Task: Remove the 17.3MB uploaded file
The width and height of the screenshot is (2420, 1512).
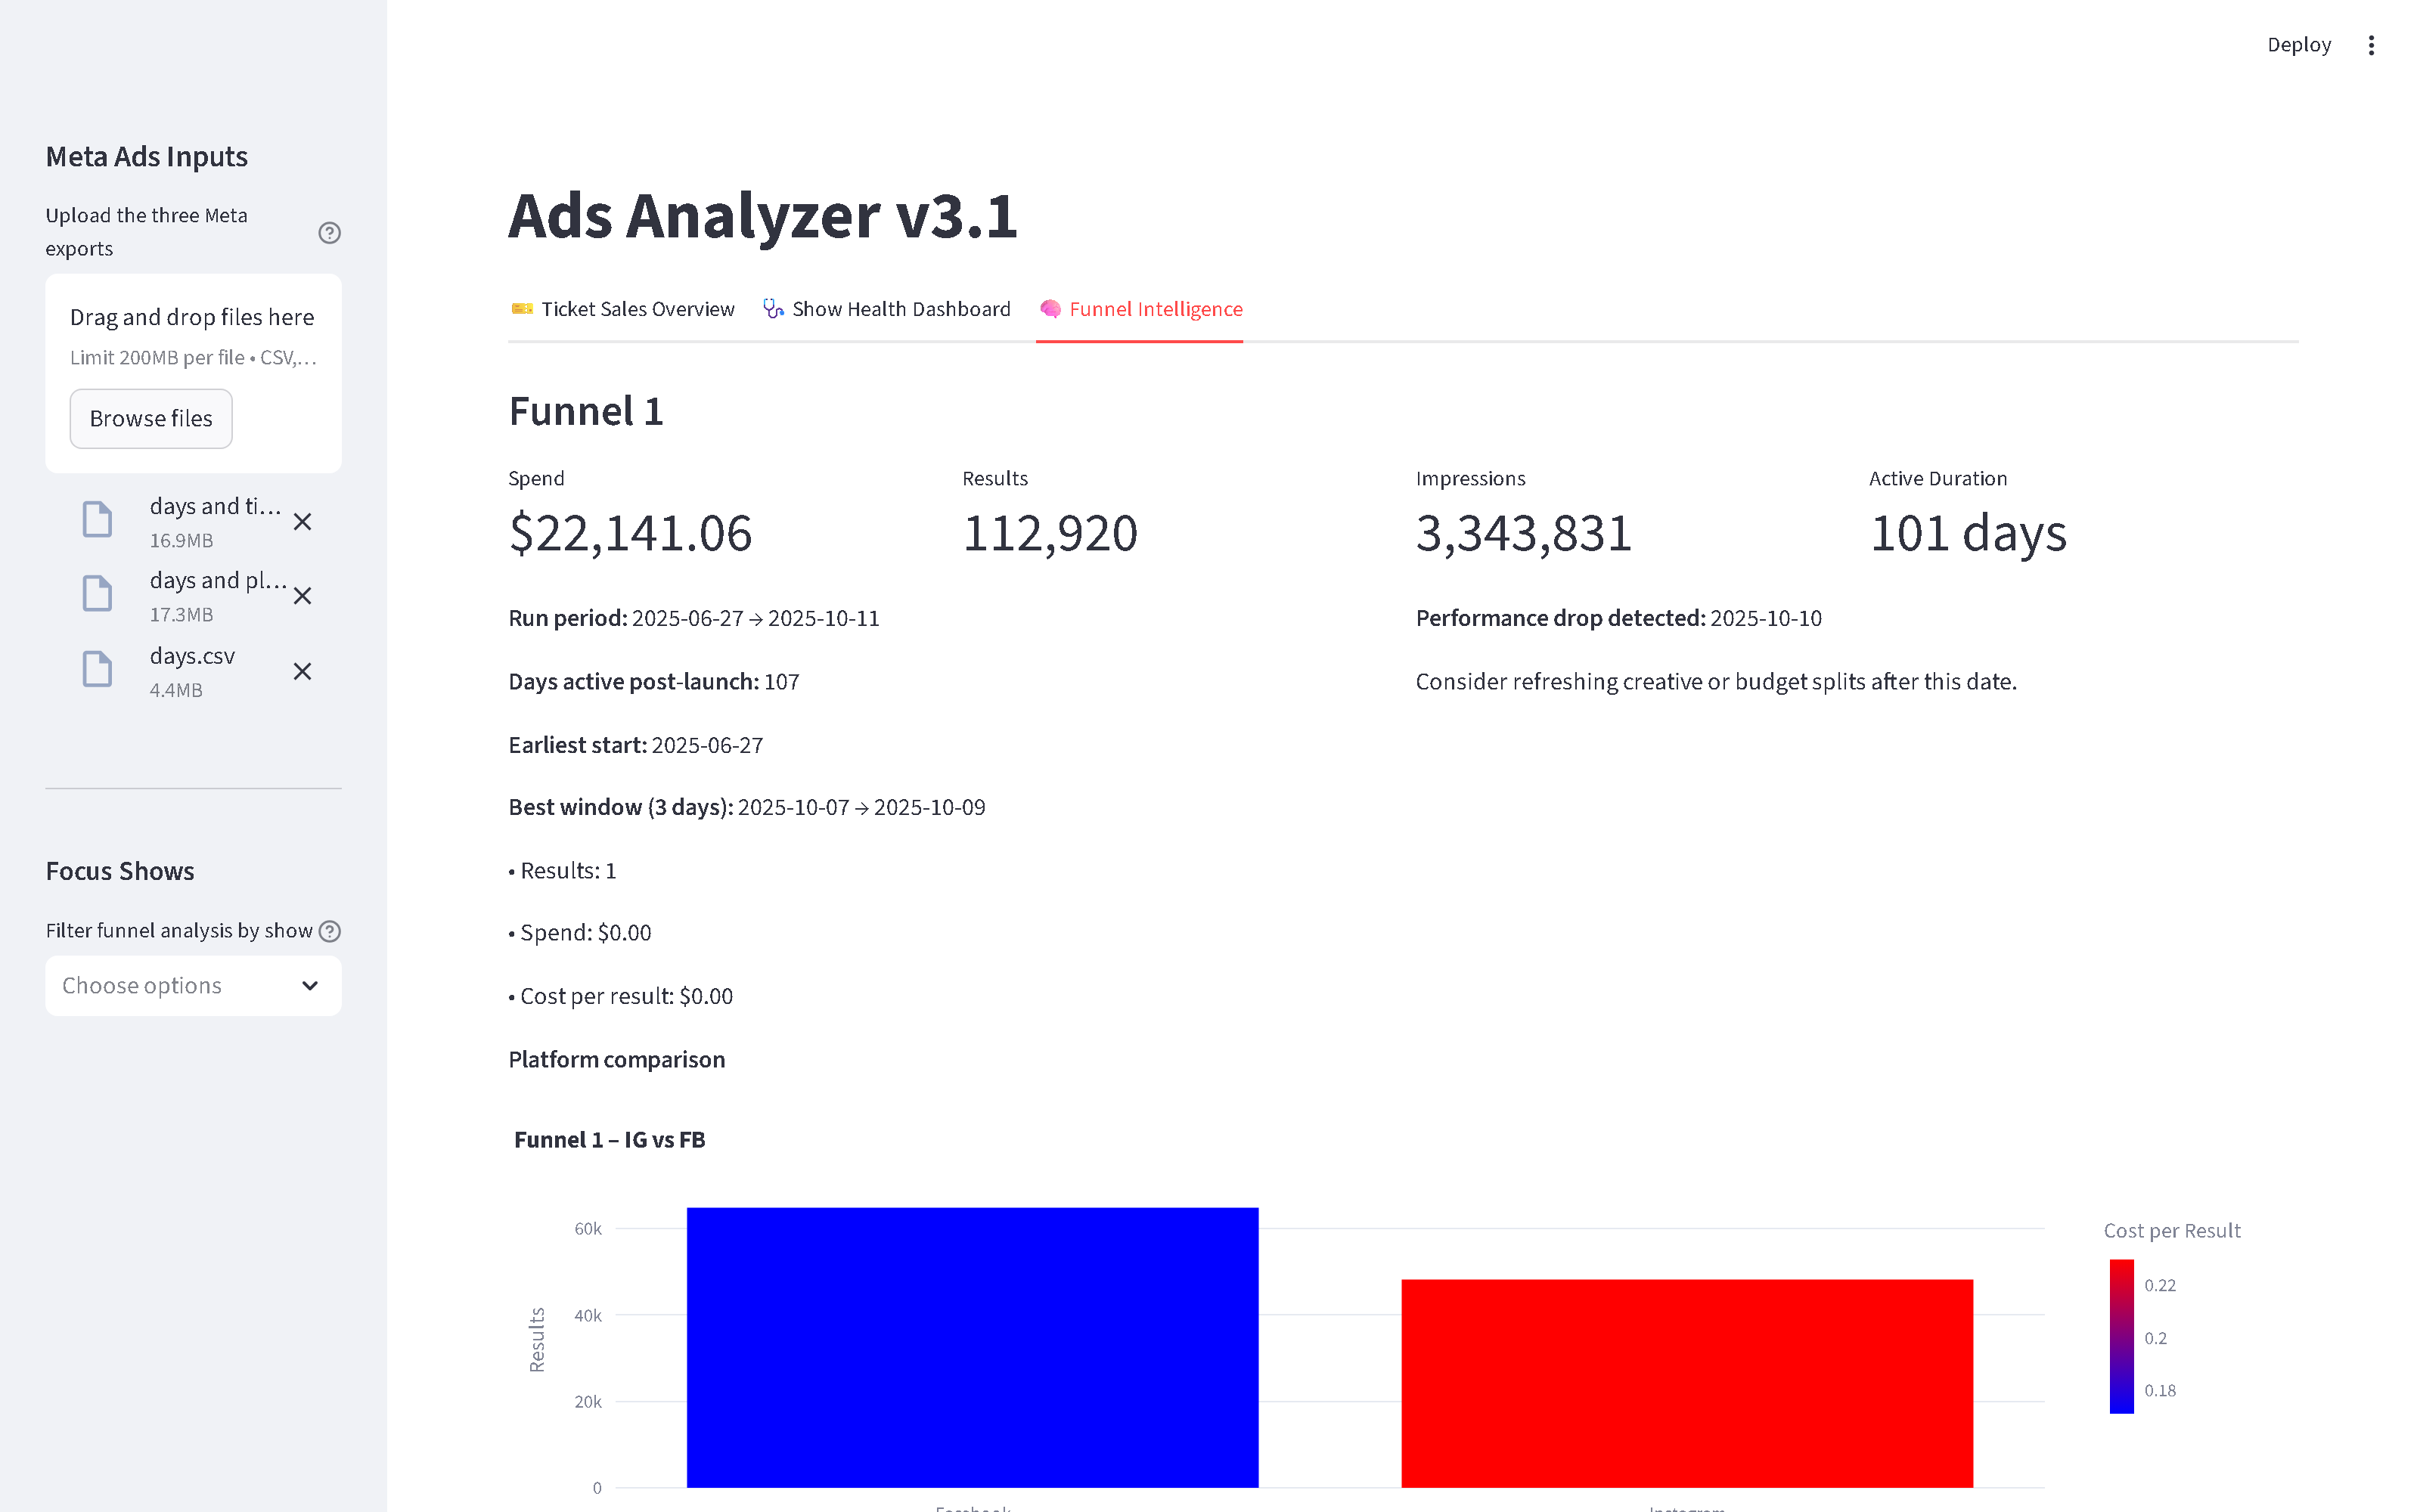Action: coord(303,596)
